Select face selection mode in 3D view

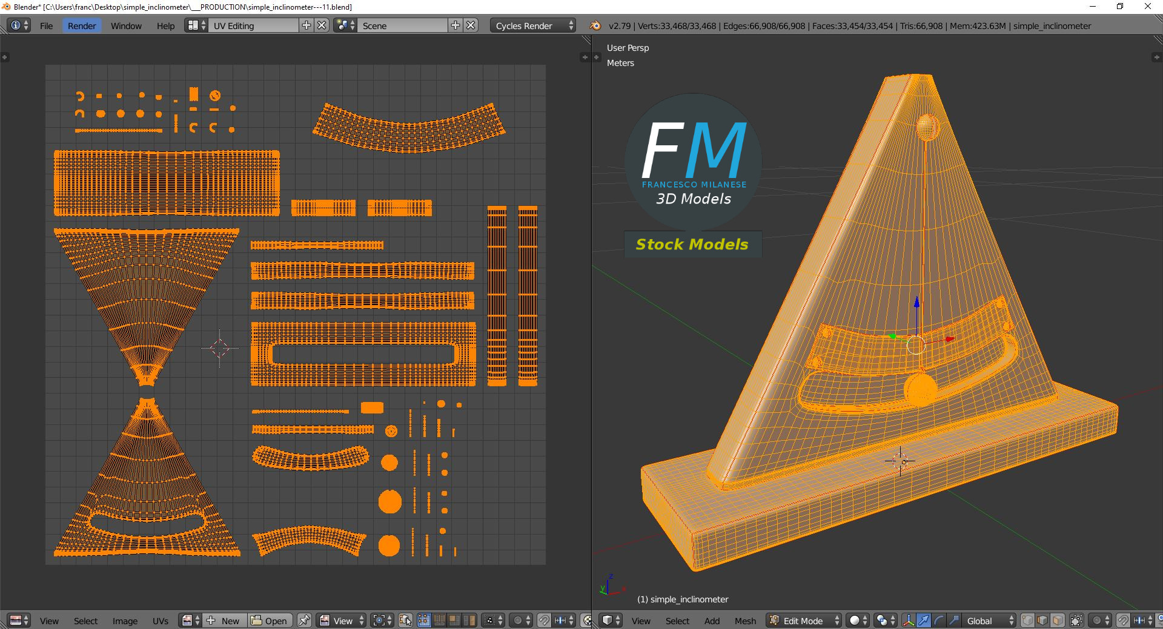click(1058, 621)
